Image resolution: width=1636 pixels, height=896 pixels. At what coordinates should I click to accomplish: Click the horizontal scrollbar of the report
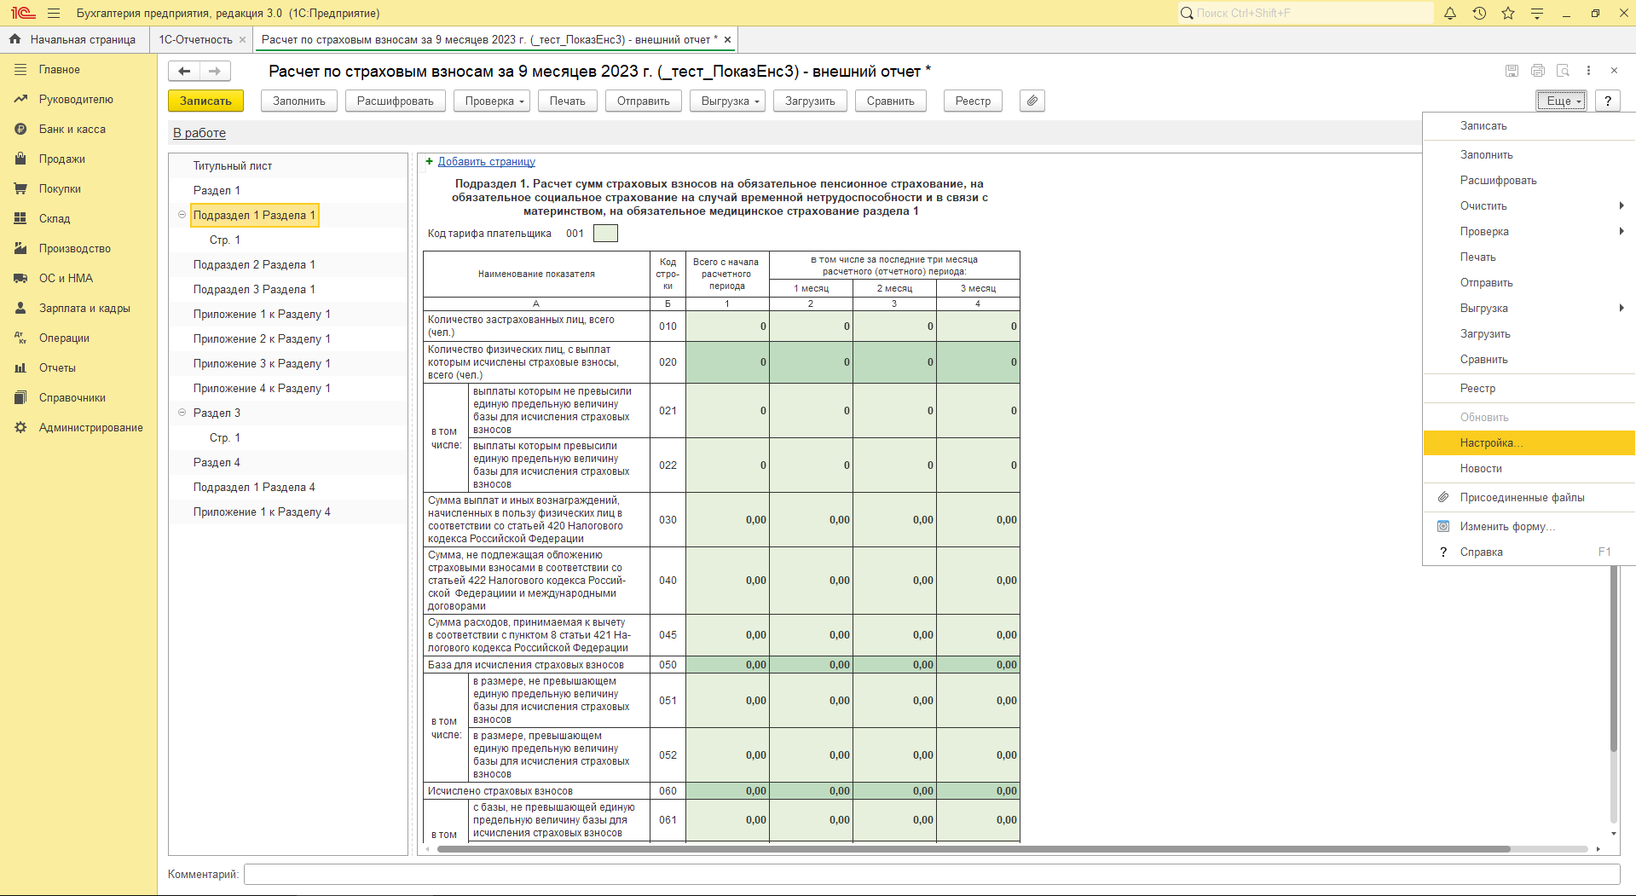(x=974, y=849)
